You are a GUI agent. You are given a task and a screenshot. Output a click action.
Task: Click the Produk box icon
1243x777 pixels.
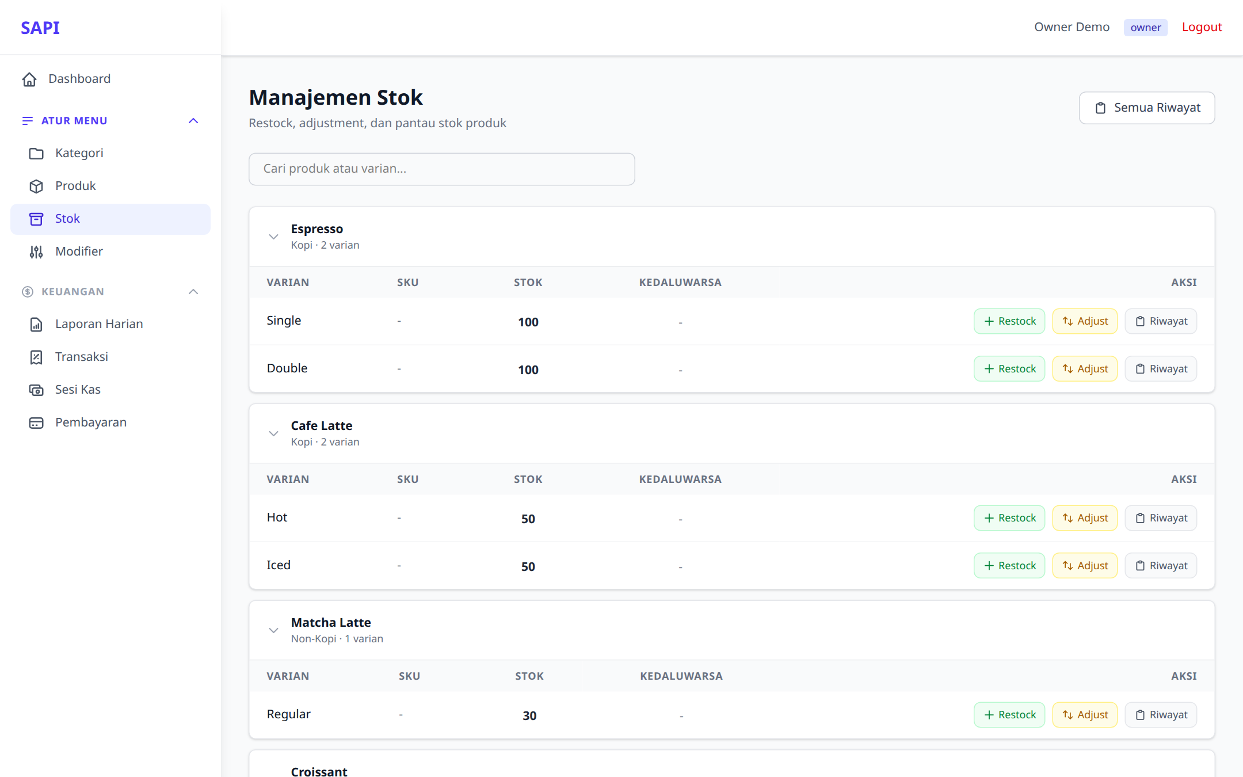point(36,186)
